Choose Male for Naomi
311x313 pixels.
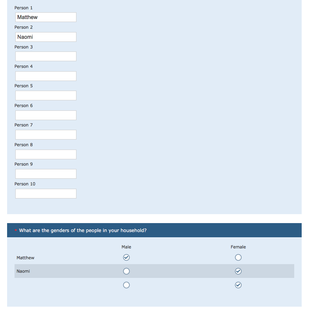pos(126,271)
